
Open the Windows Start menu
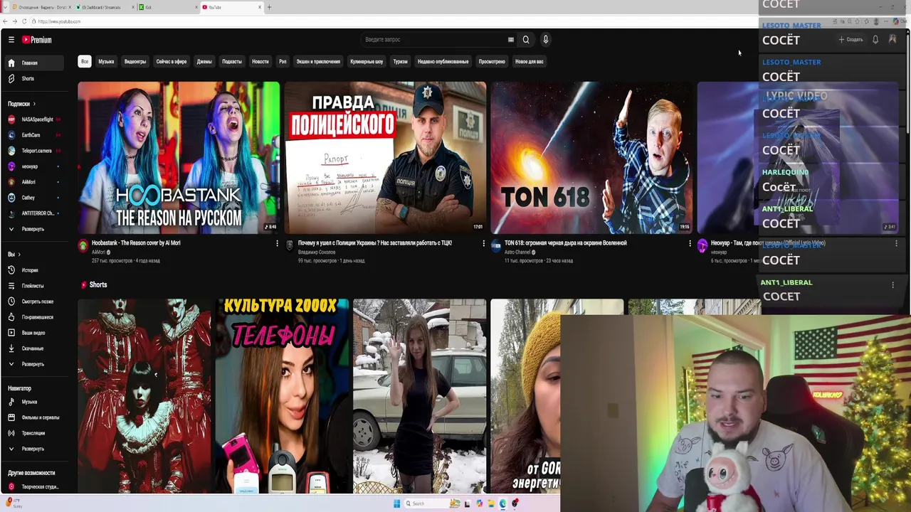click(x=397, y=503)
